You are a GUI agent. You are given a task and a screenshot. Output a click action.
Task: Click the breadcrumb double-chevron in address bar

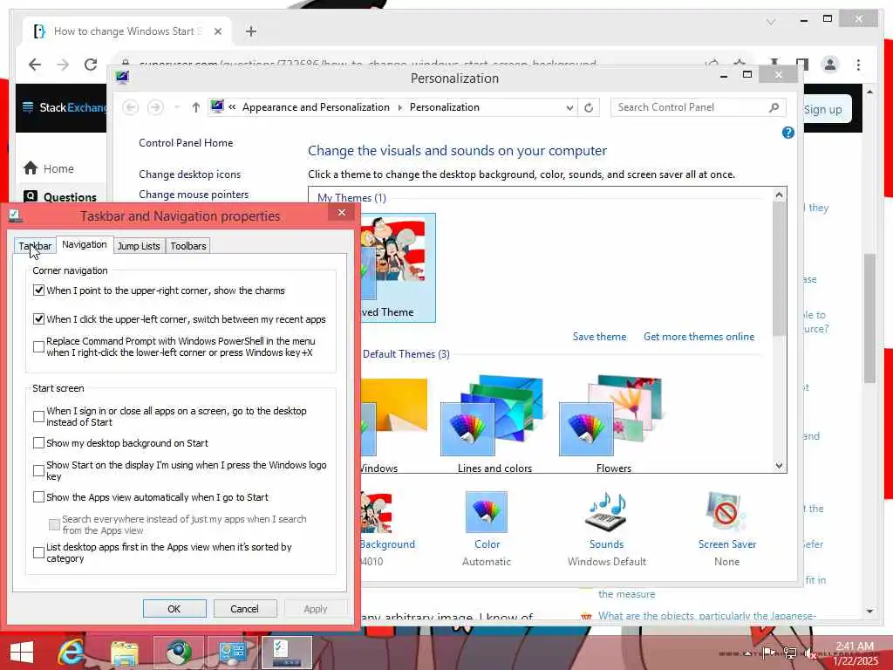click(232, 107)
